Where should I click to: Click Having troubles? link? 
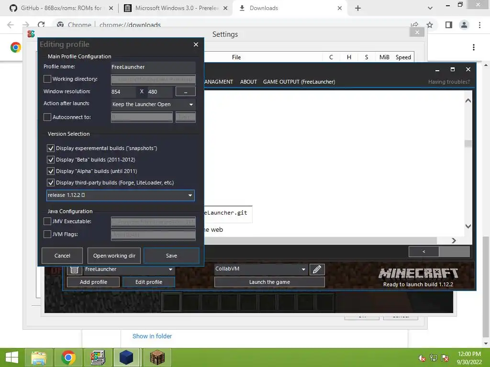pyautogui.click(x=449, y=82)
